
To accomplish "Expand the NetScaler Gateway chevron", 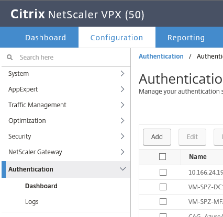I will click(122, 152).
